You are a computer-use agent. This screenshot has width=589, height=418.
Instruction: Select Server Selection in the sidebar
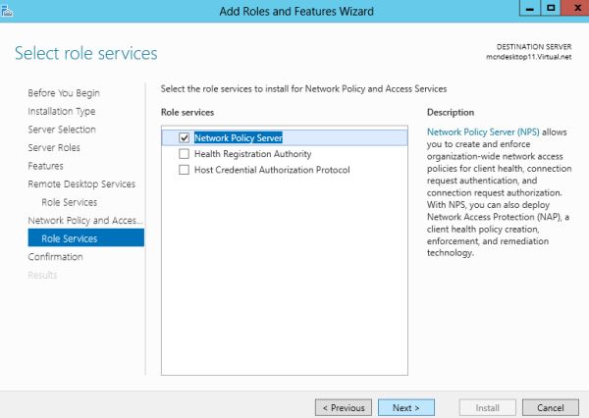point(62,130)
